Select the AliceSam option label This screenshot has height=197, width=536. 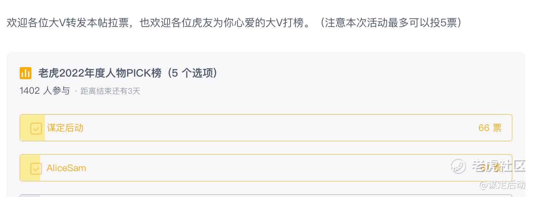click(x=66, y=168)
